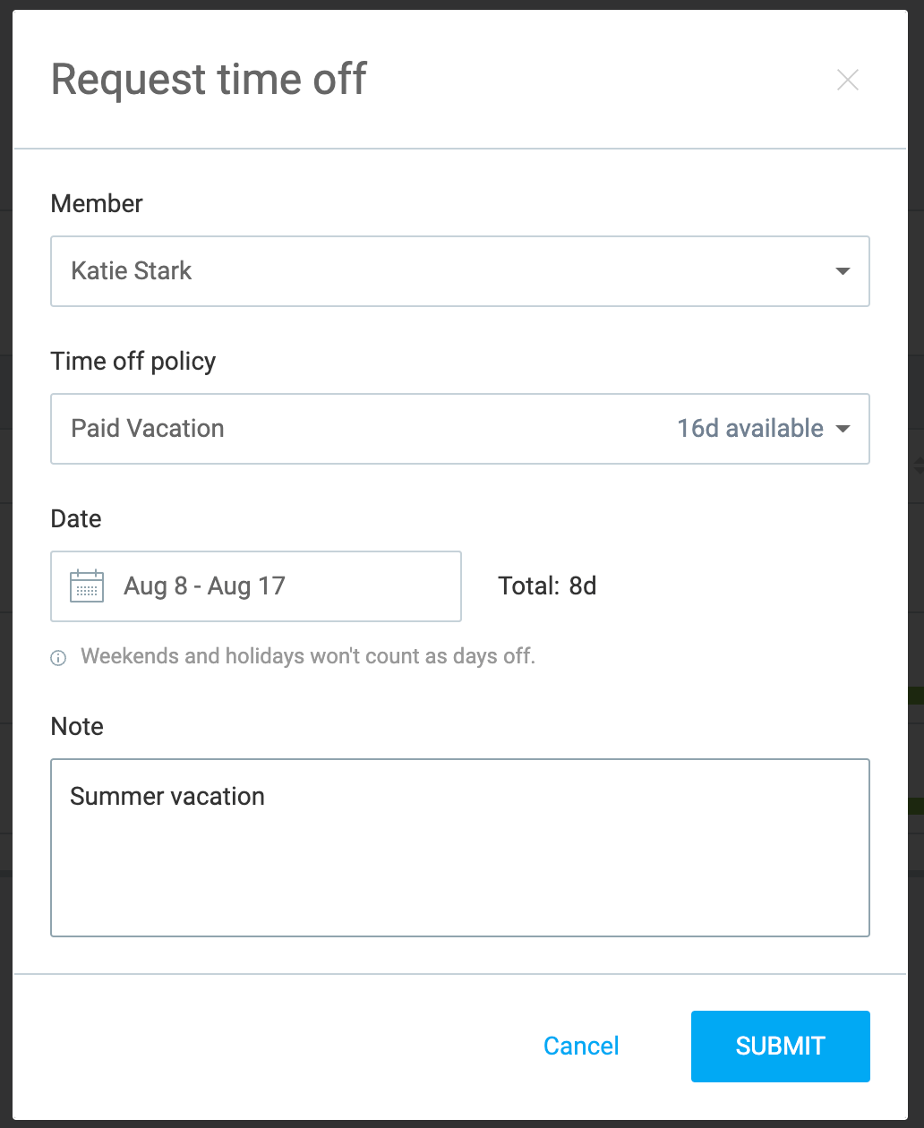The image size is (924, 1128).
Task: Click the 16d available label
Action: (749, 429)
